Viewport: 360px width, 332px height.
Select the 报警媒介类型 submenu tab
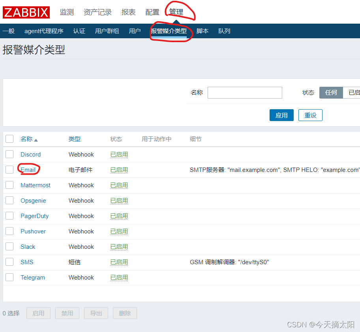pyautogui.click(x=169, y=31)
